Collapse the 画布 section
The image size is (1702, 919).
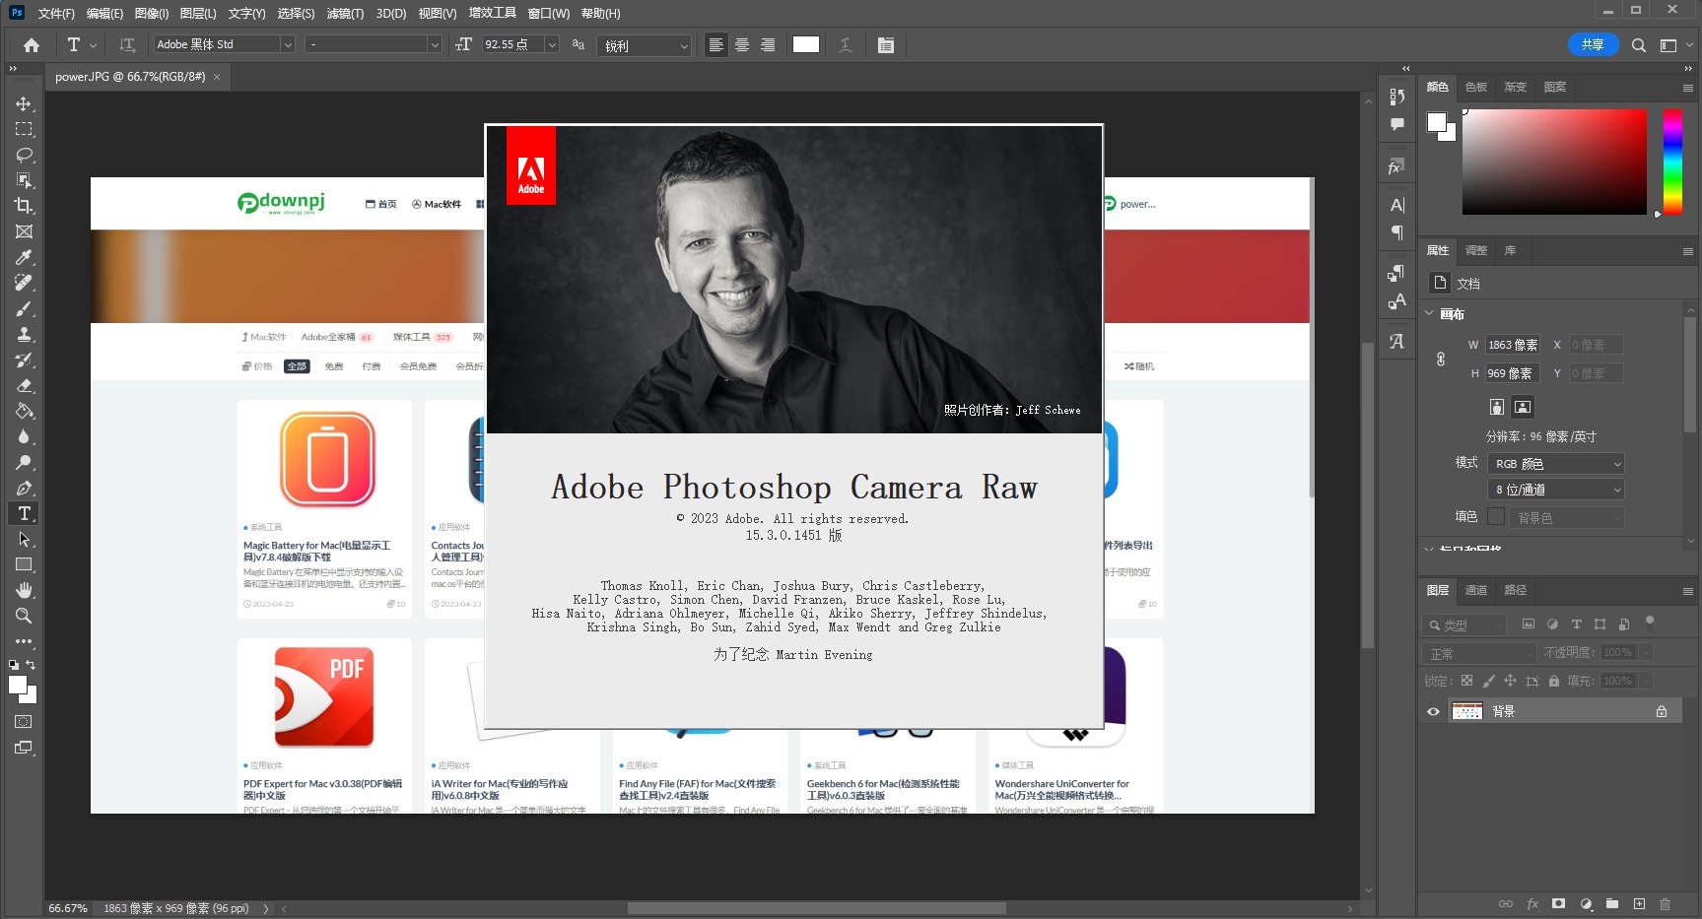pyautogui.click(x=1430, y=313)
